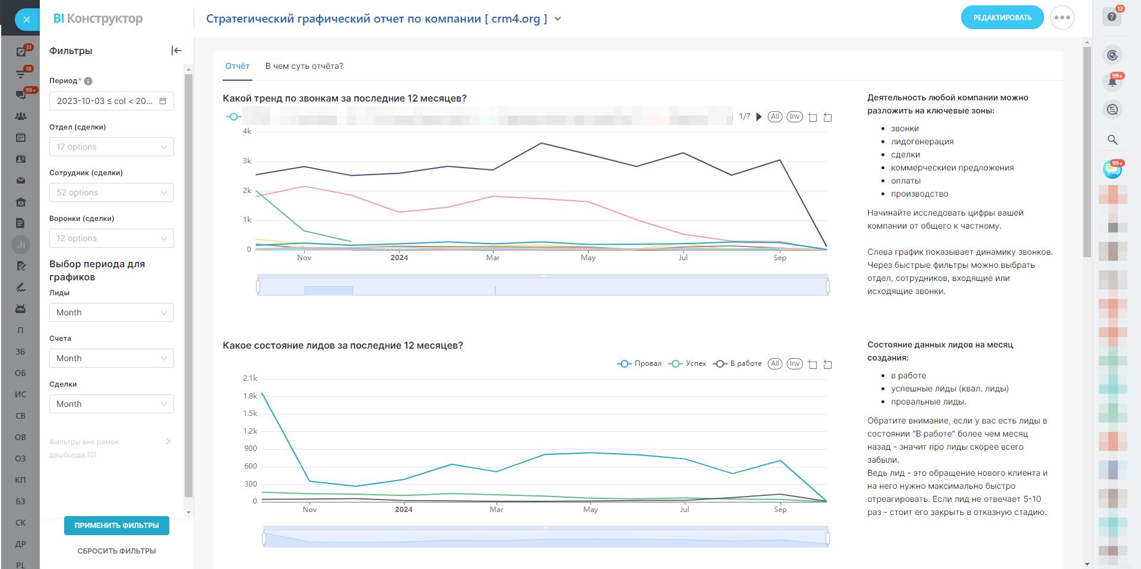Click the РЕДАКТИРОВАТЬ button
Screen dimensions: 1141x569
[x=1002, y=18]
